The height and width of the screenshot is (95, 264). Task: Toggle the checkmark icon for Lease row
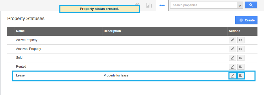[241, 76]
